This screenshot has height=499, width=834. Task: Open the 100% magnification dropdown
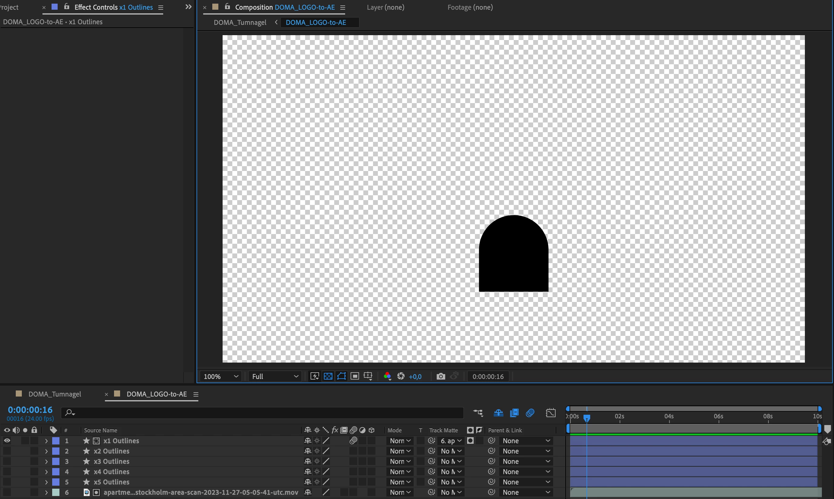pyautogui.click(x=220, y=376)
